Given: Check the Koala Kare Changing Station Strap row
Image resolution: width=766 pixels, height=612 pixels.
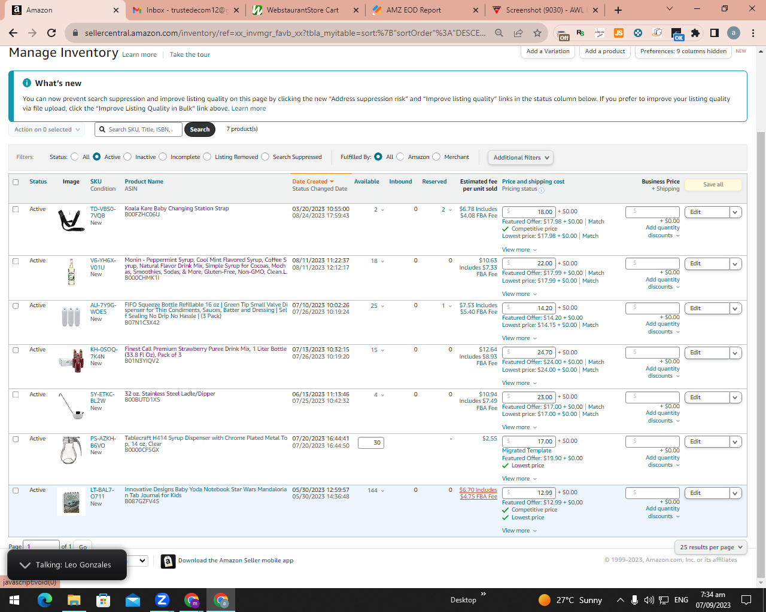Looking at the screenshot, I should coord(16,209).
